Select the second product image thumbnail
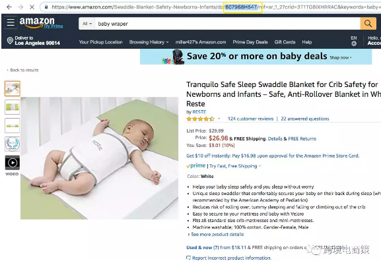 [x=13, y=107]
